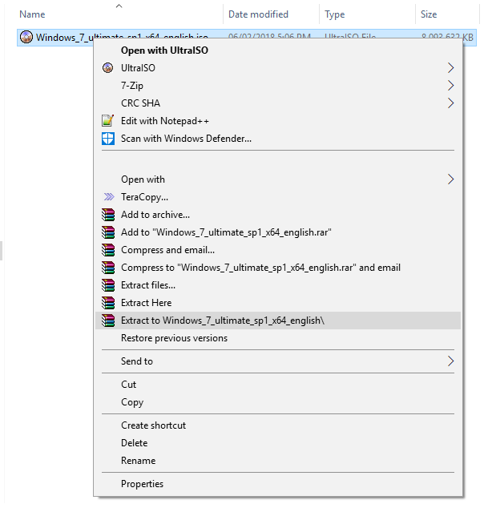The width and height of the screenshot is (488, 508).
Task: Expand the Send to submenu arrow
Action: [x=450, y=361]
